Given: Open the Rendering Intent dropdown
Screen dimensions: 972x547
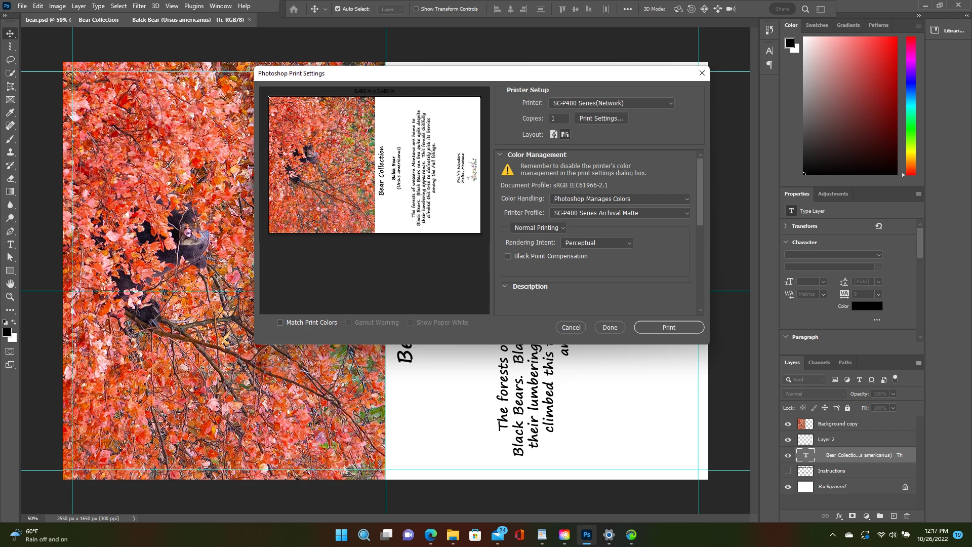Looking at the screenshot, I should click(597, 243).
